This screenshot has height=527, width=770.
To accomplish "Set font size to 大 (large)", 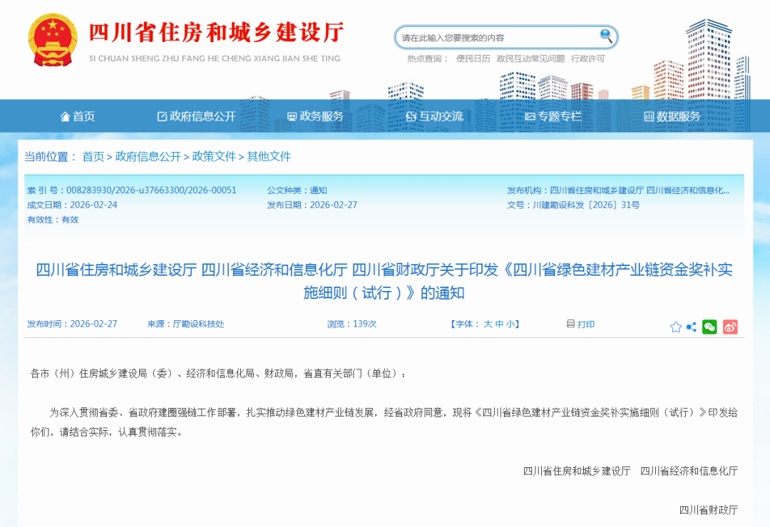I will pyautogui.click(x=488, y=324).
